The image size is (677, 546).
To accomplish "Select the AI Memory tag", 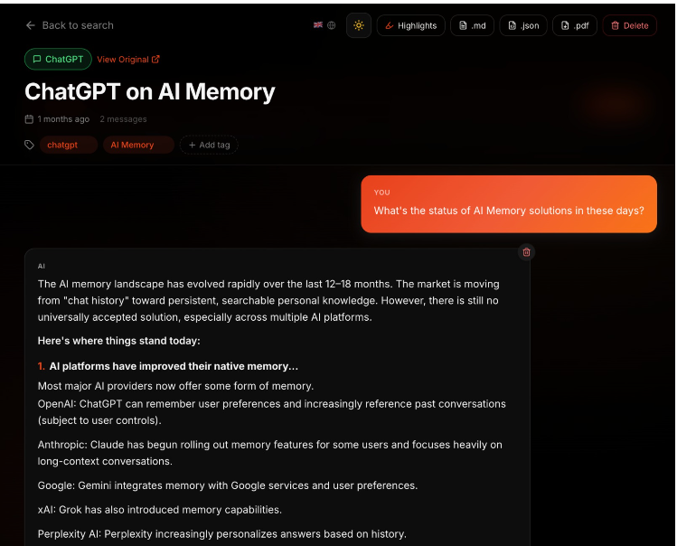I will pyautogui.click(x=138, y=146).
